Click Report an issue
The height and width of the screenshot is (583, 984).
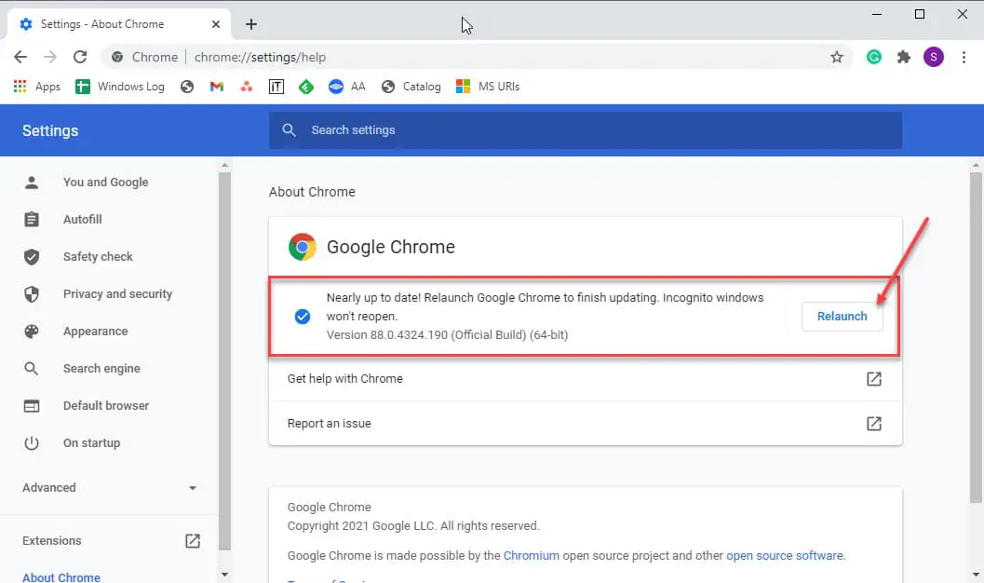(586, 424)
